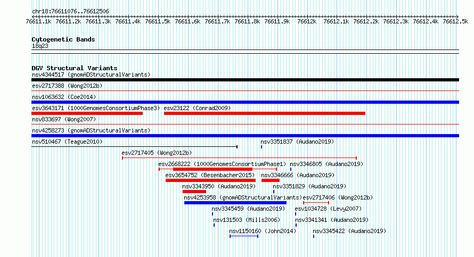Viewport: 474px width, 257px height.
Task: Click the DGV Structural Variants track title
Action: 75,68
